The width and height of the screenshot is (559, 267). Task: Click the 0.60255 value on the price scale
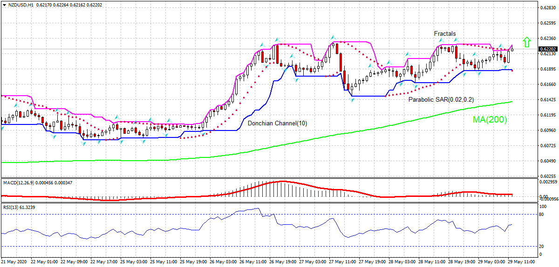tap(548, 176)
